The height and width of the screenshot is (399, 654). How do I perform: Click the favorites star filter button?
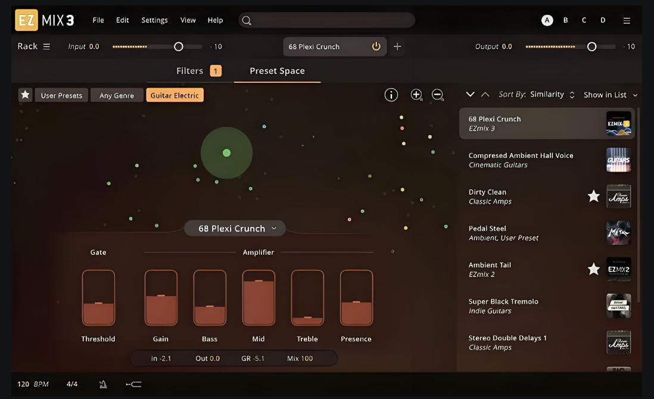coord(25,95)
